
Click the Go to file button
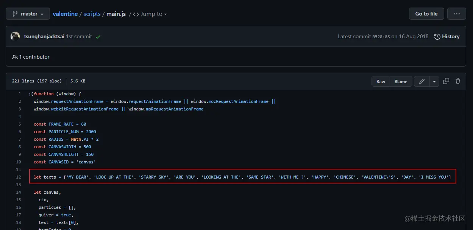[x=426, y=14]
